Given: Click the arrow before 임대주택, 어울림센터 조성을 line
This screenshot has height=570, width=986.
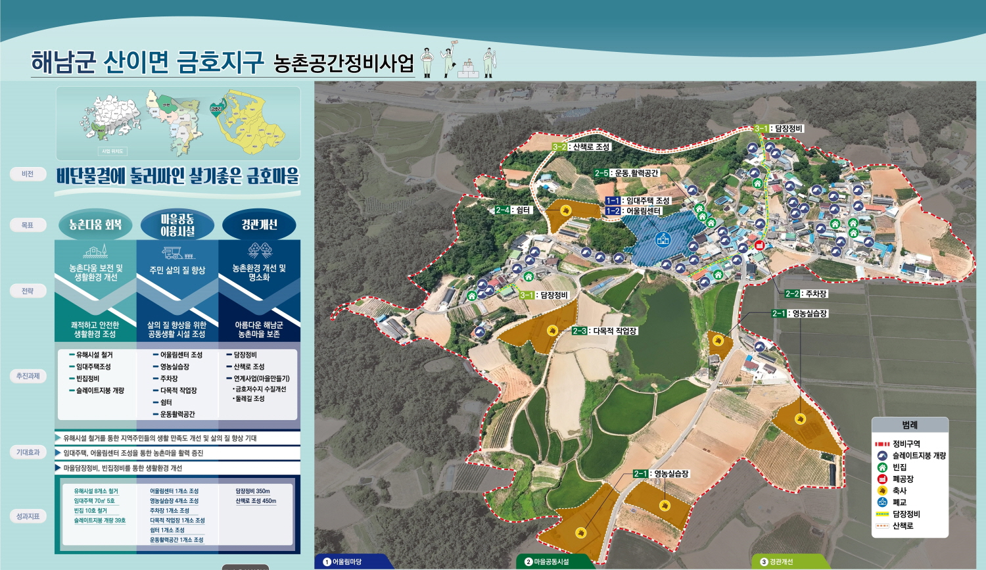Looking at the screenshot, I should point(59,453).
